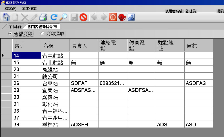
Task: Click the New blank document icon
Action: (16, 17)
